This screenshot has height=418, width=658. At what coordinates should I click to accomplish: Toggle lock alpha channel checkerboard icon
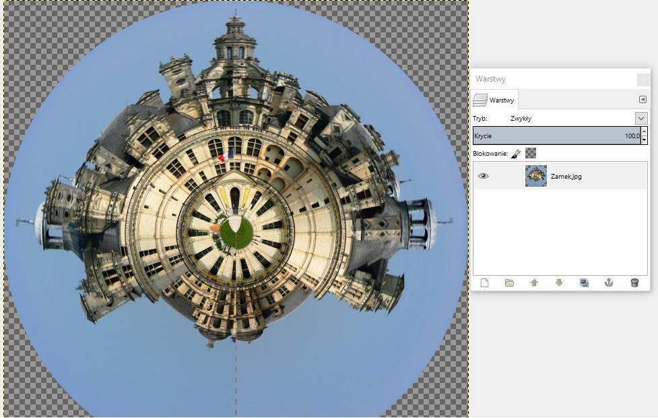click(x=531, y=153)
